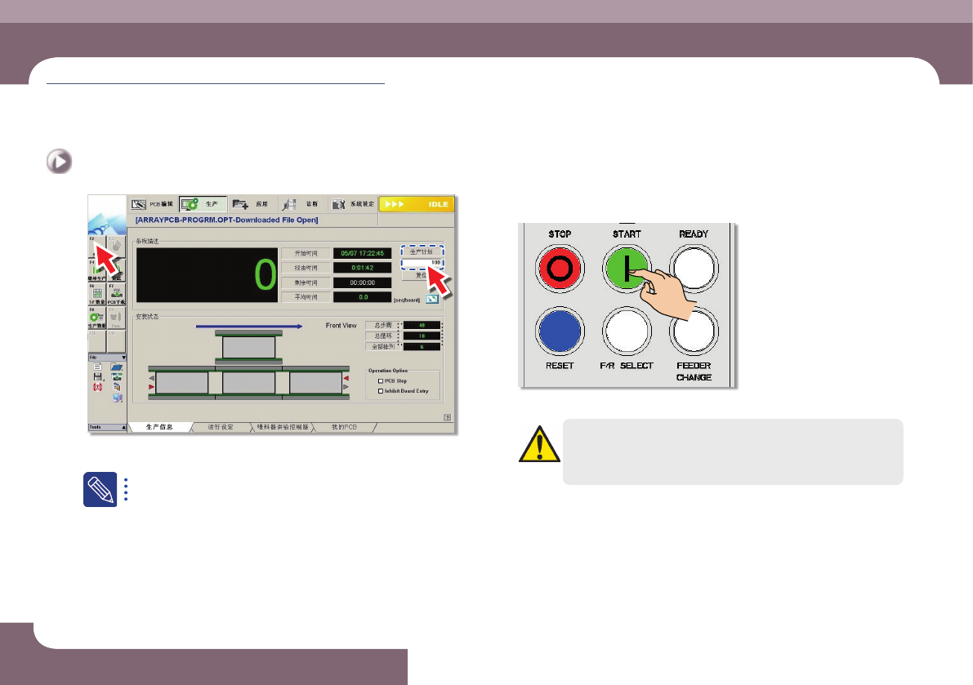The height and width of the screenshot is (685, 973).
Task: Click the elapsed time value 0:01:42
Action: click(x=363, y=268)
